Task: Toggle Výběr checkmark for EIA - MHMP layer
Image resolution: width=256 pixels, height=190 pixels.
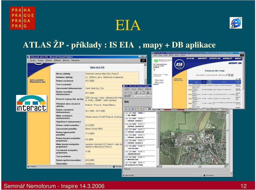Action: click(x=144, y=113)
